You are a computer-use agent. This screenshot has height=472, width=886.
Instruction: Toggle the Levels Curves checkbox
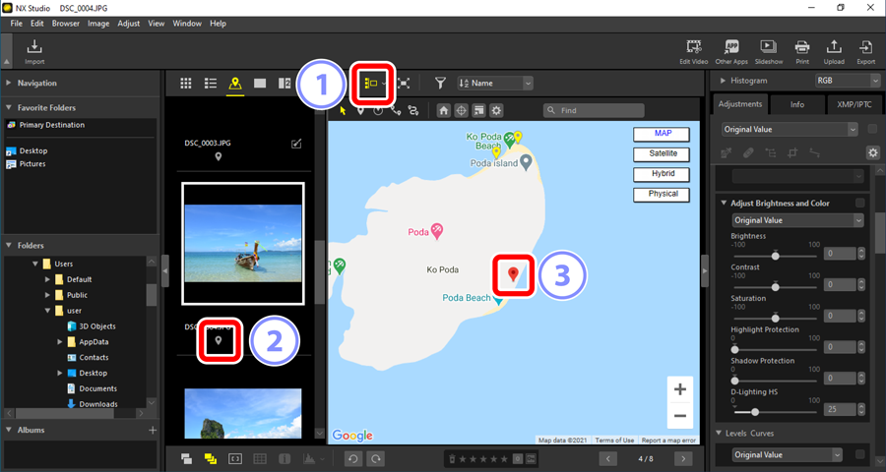[859, 454]
